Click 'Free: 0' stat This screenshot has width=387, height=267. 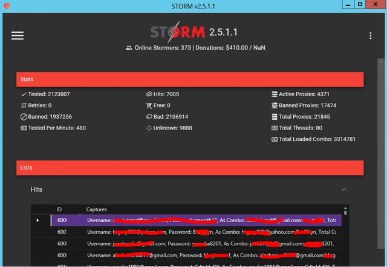tap(161, 105)
